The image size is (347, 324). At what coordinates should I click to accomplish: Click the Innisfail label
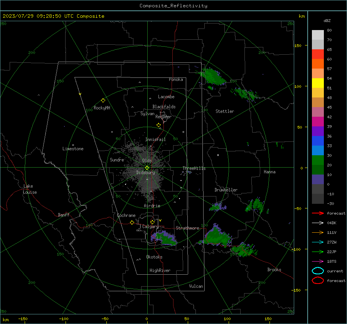(x=155, y=139)
